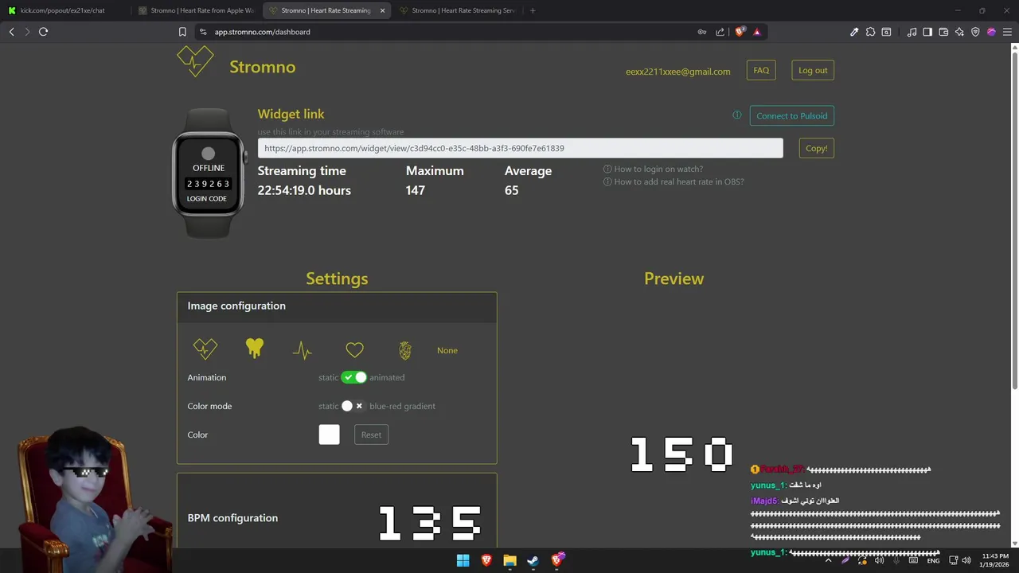
Task: Click the Streaming time value 22:54:19.0 hours
Action: tap(304, 190)
